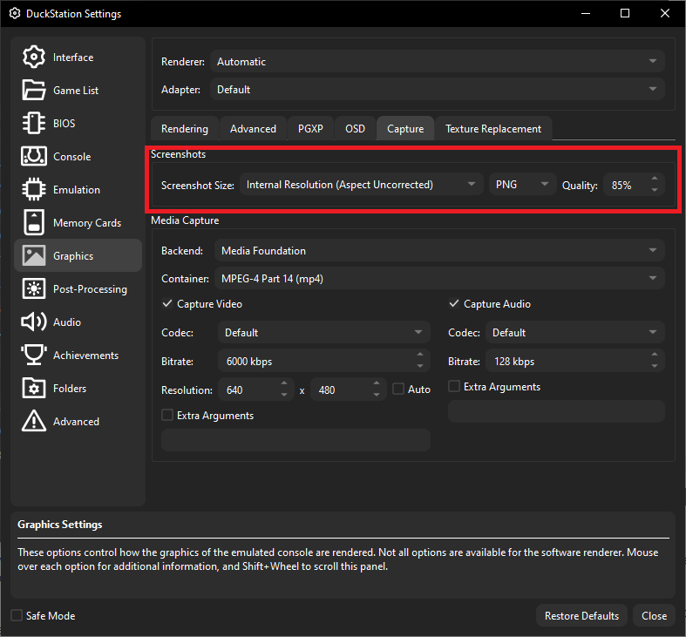Select the Console controller icon
This screenshot has width=686, height=637.
(x=34, y=156)
